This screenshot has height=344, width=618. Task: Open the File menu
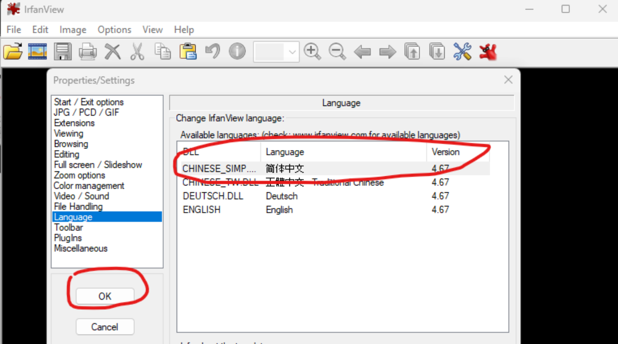click(14, 30)
